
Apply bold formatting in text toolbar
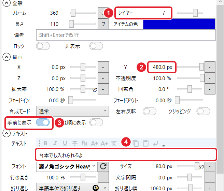point(45,143)
